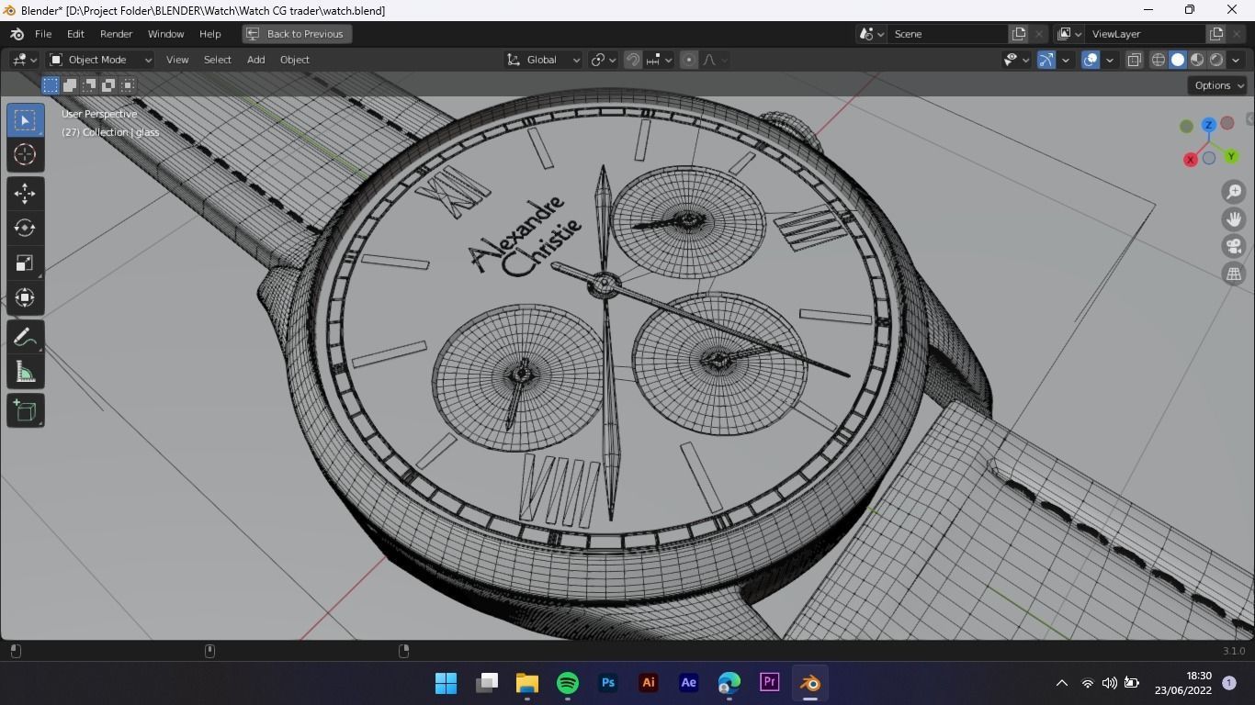
Task: Open the Help menu
Action: pos(209,34)
